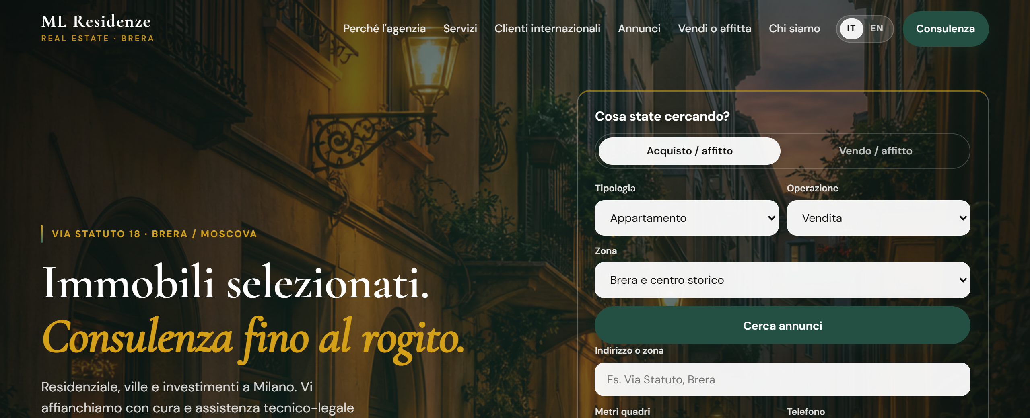
Task: Expand the Zona dropdown Brera e centro storico
Action: tap(782, 280)
